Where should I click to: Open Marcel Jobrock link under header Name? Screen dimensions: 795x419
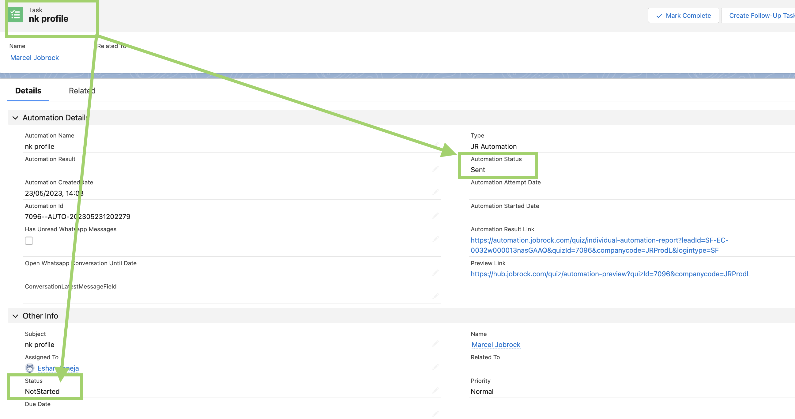tap(35, 58)
